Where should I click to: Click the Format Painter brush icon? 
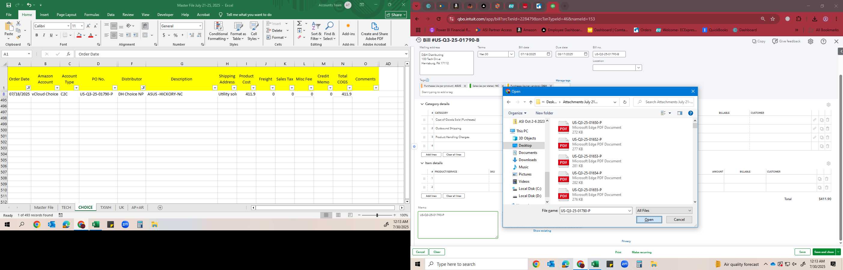[18, 37]
